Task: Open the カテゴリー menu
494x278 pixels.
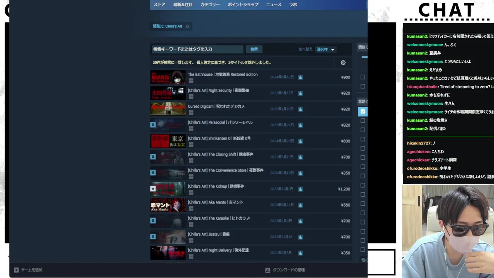Action: click(210, 5)
